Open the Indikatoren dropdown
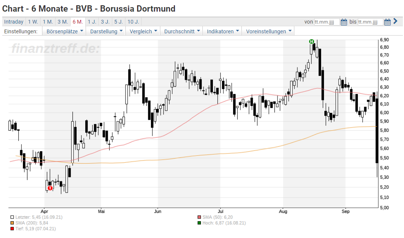Viewport: 404px width, 238px height. [x=222, y=31]
